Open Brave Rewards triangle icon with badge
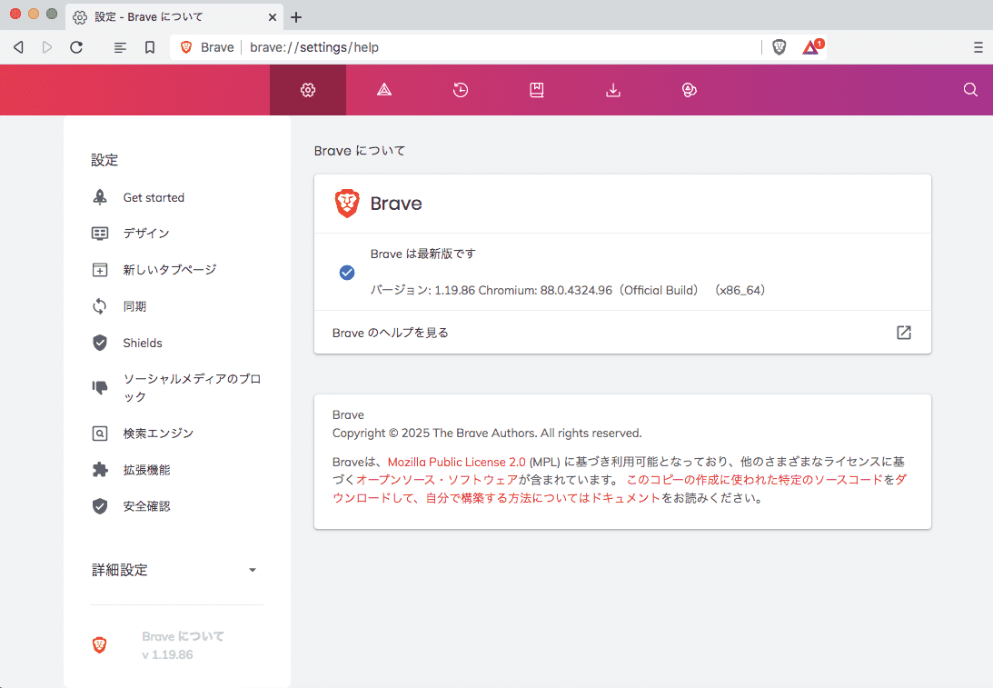Viewport: 993px width, 688px height. tap(813, 47)
